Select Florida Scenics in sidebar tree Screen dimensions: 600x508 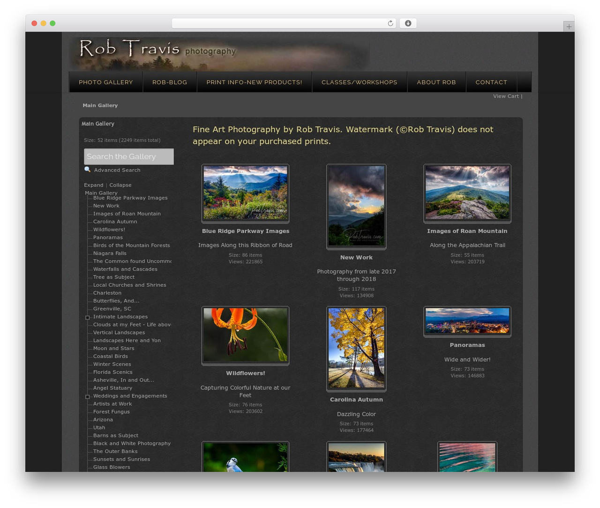pyautogui.click(x=113, y=372)
